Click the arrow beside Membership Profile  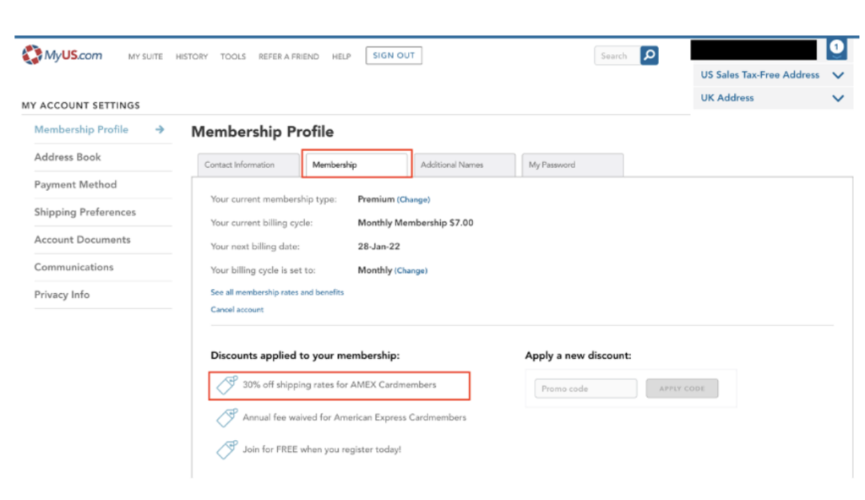point(160,130)
